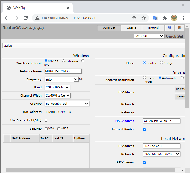Image resolution: width=190 pixels, height=173 pixels.
Task: Open Chrome extensions puzzle icon
Action: (x=165, y=18)
